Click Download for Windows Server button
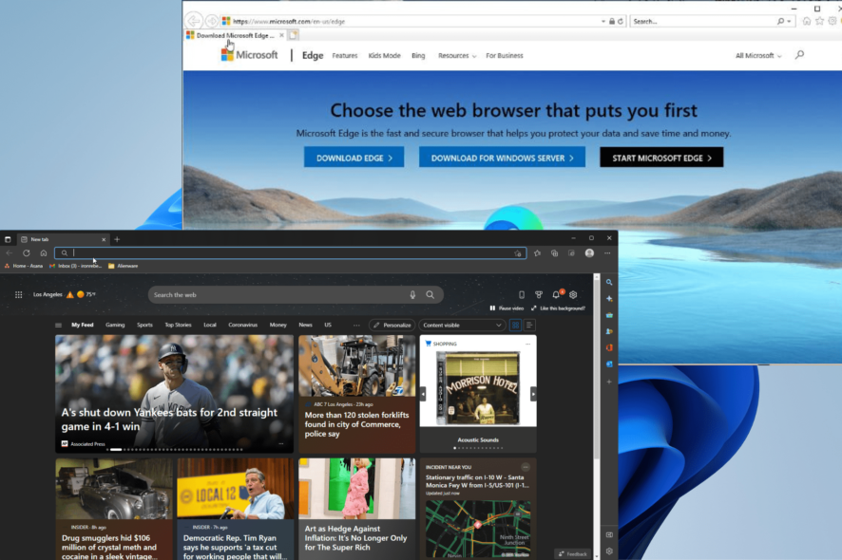This screenshot has width=842, height=560. click(502, 158)
